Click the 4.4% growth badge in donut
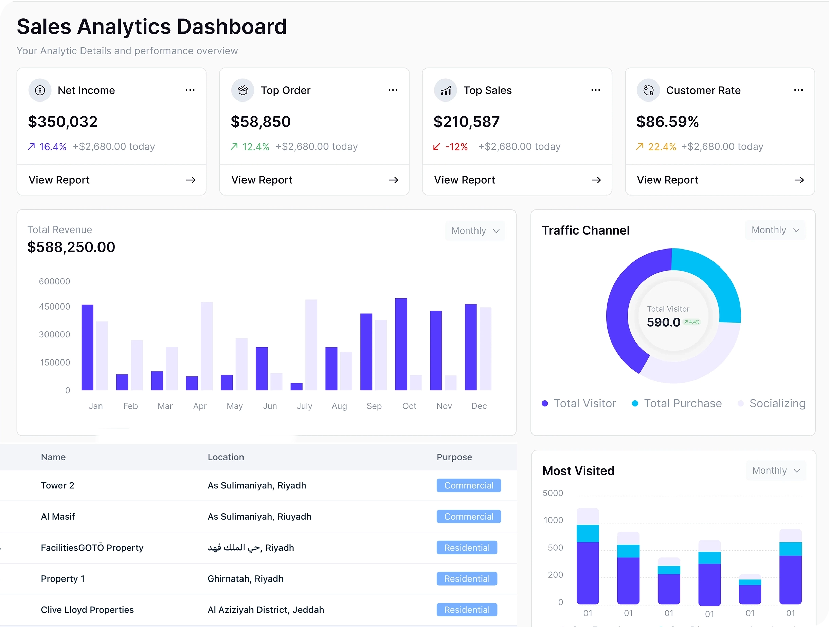Image resolution: width=829 pixels, height=627 pixels. tap(692, 322)
